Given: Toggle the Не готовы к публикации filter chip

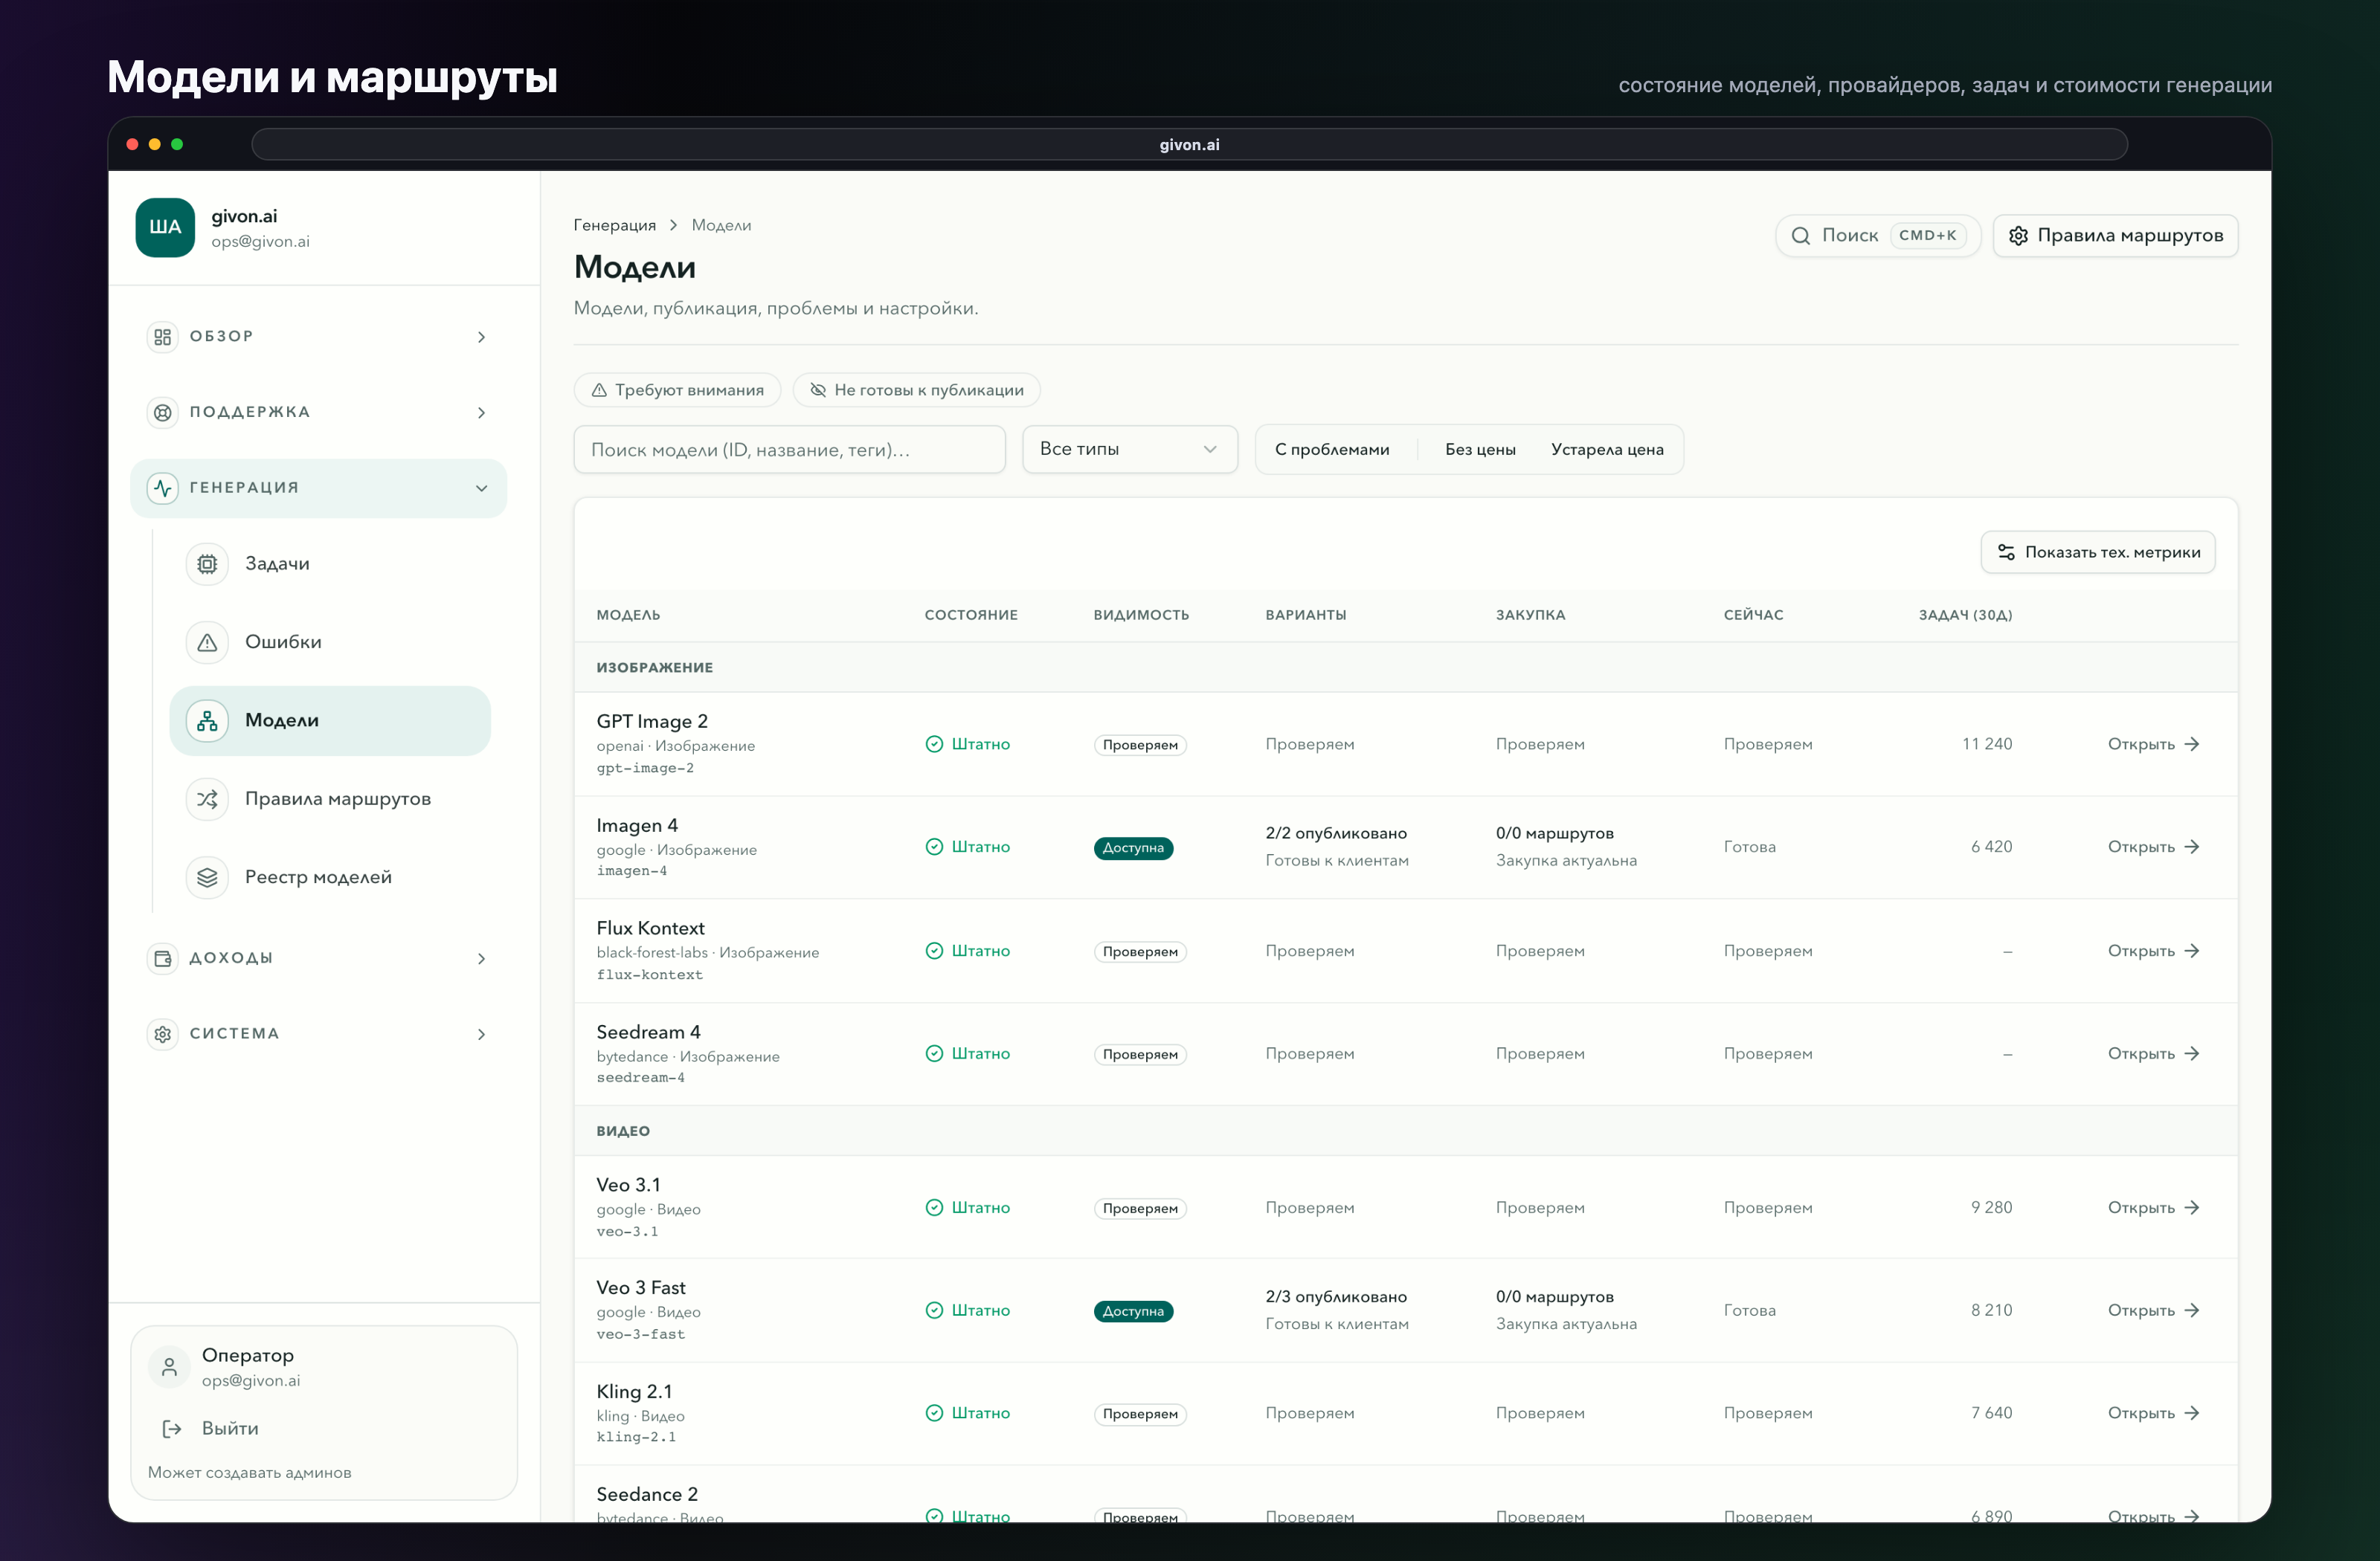Looking at the screenshot, I should (x=916, y=391).
